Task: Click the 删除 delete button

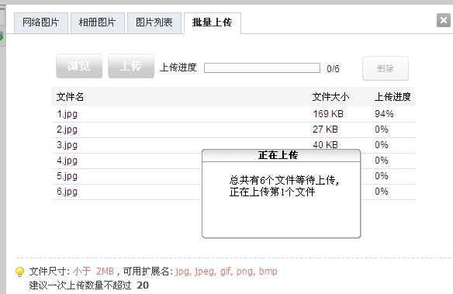Action: (x=386, y=68)
